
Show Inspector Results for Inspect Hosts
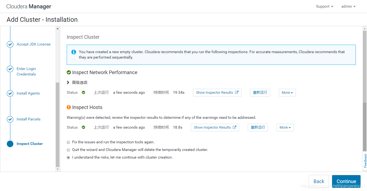point(215,128)
